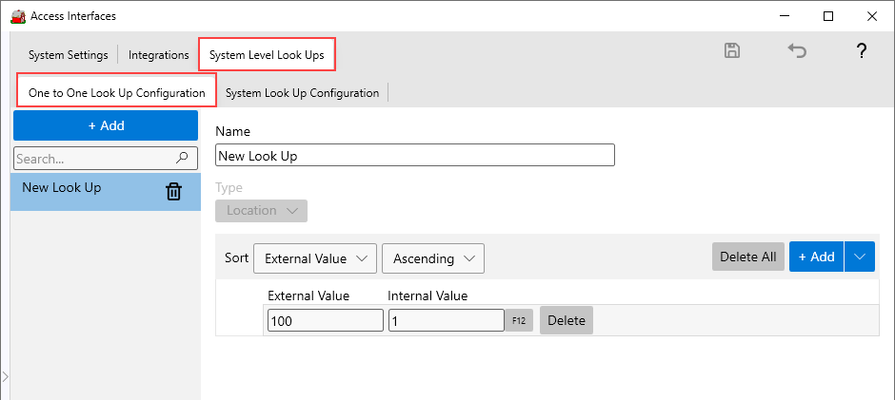Click the Delete button for row 100
The width and height of the screenshot is (895, 400).
tap(567, 321)
